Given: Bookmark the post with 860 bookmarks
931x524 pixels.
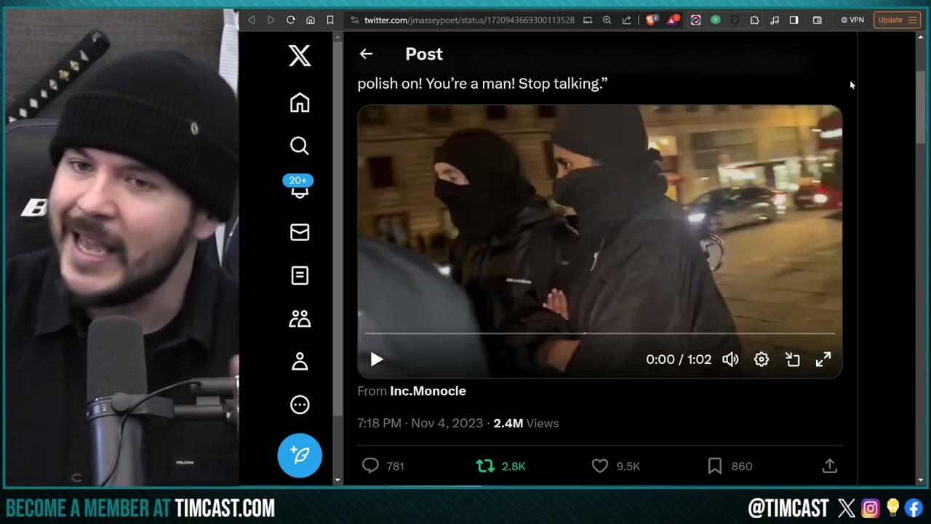Looking at the screenshot, I should pyautogui.click(x=730, y=467).
